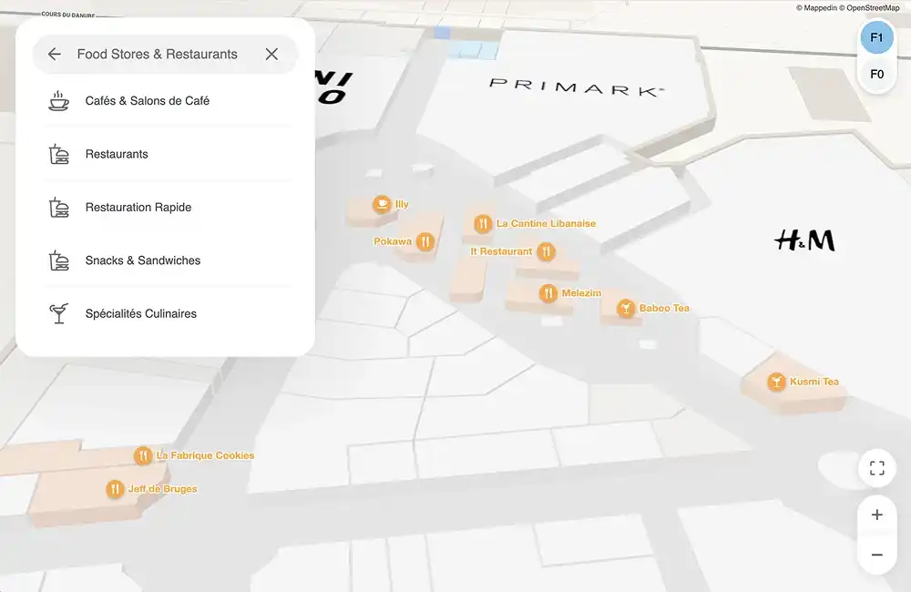Click the Kusmi Tea marker icon
This screenshot has width=911, height=592.
coord(776,382)
